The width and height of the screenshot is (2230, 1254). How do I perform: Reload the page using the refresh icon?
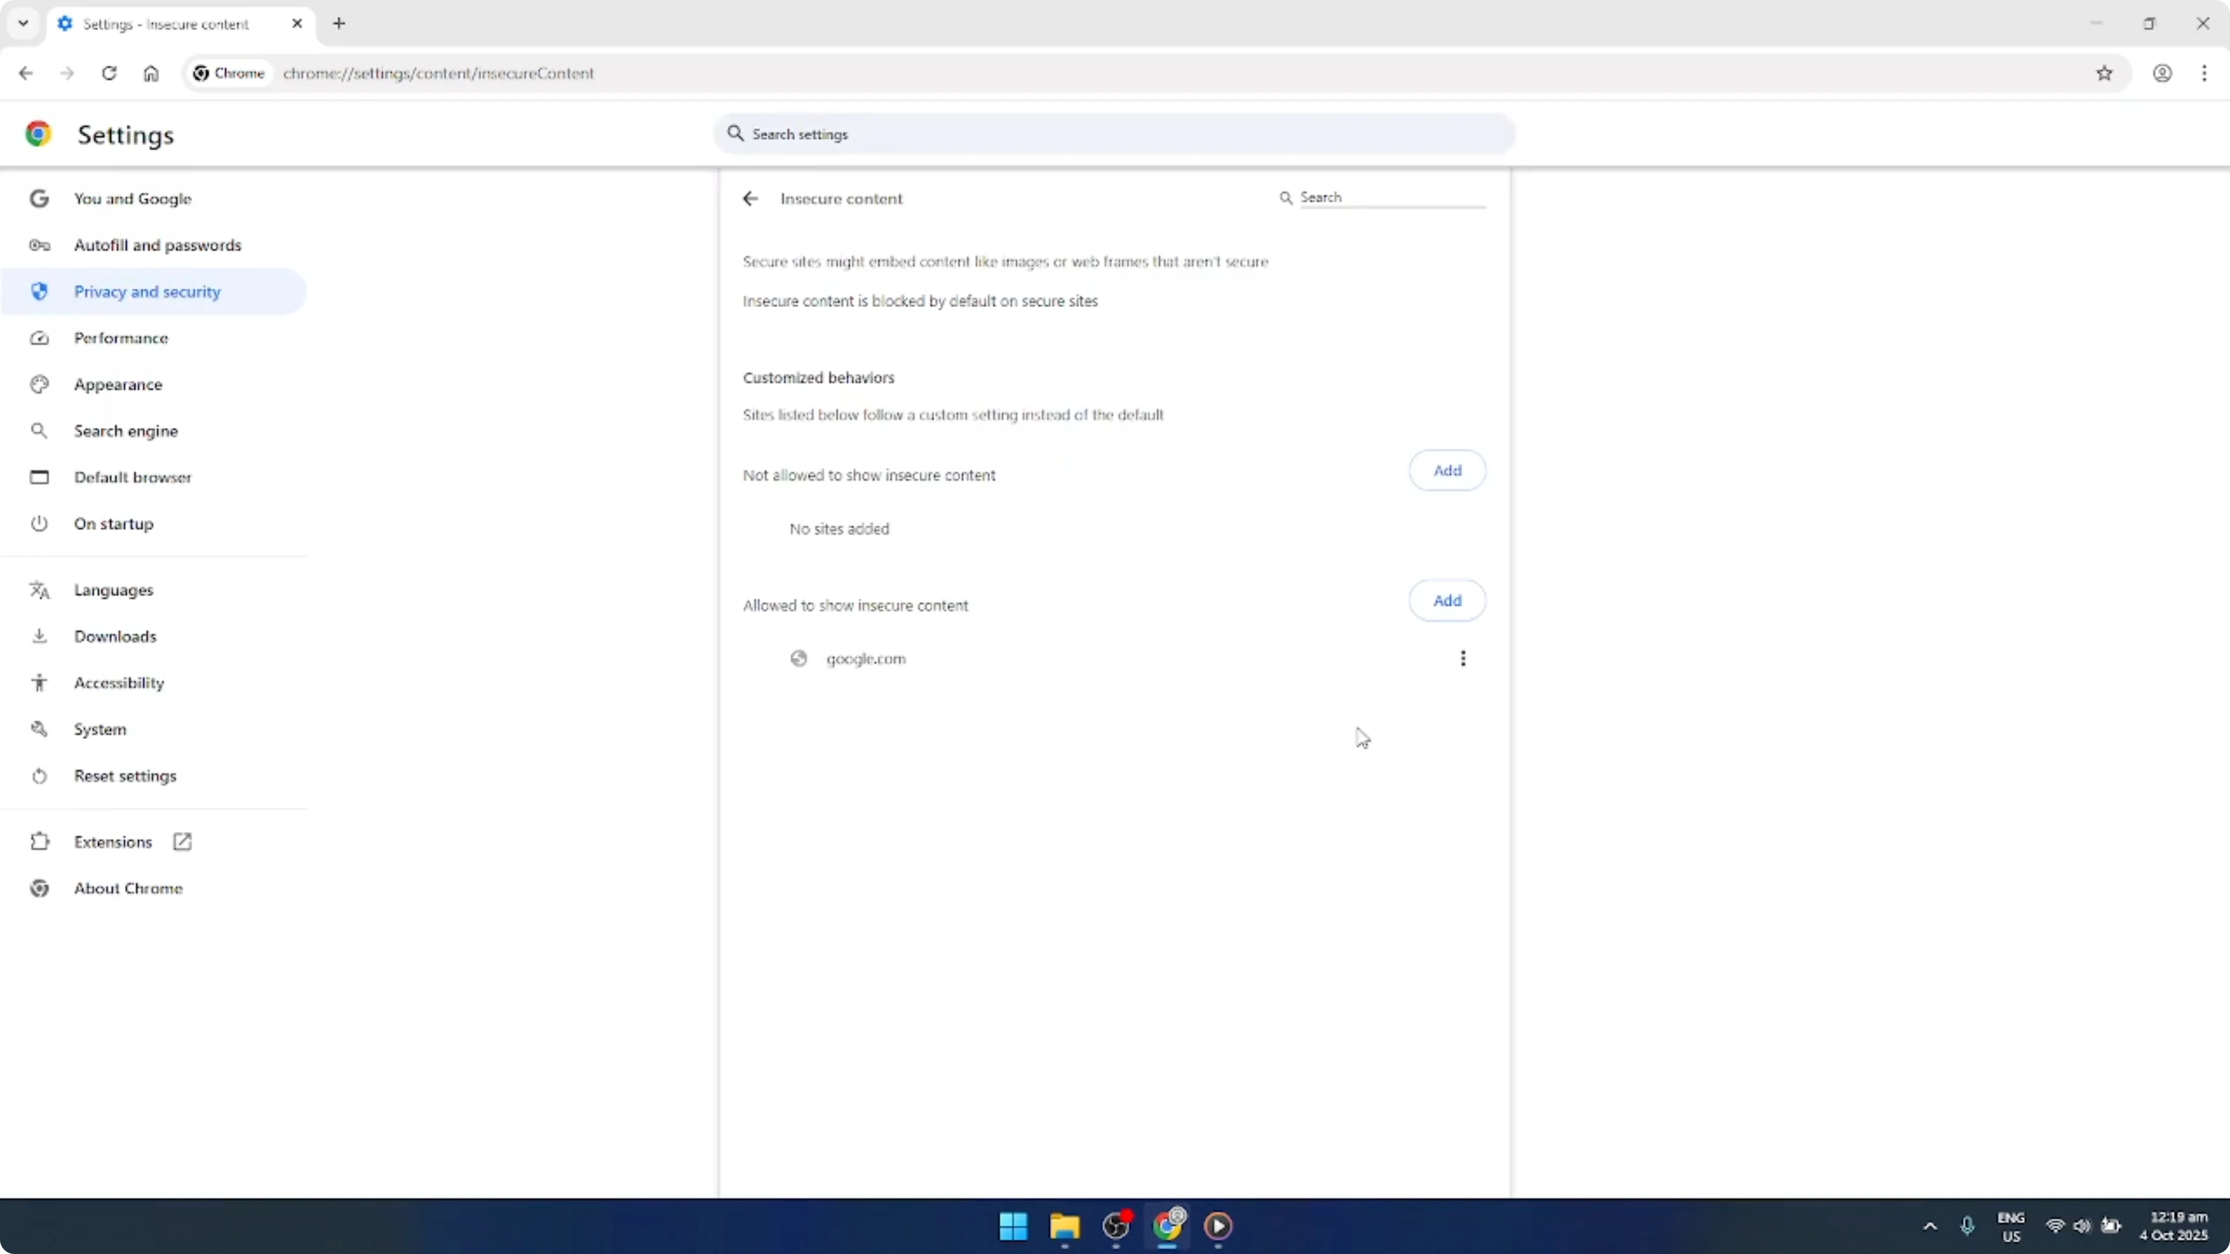pyautogui.click(x=109, y=73)
